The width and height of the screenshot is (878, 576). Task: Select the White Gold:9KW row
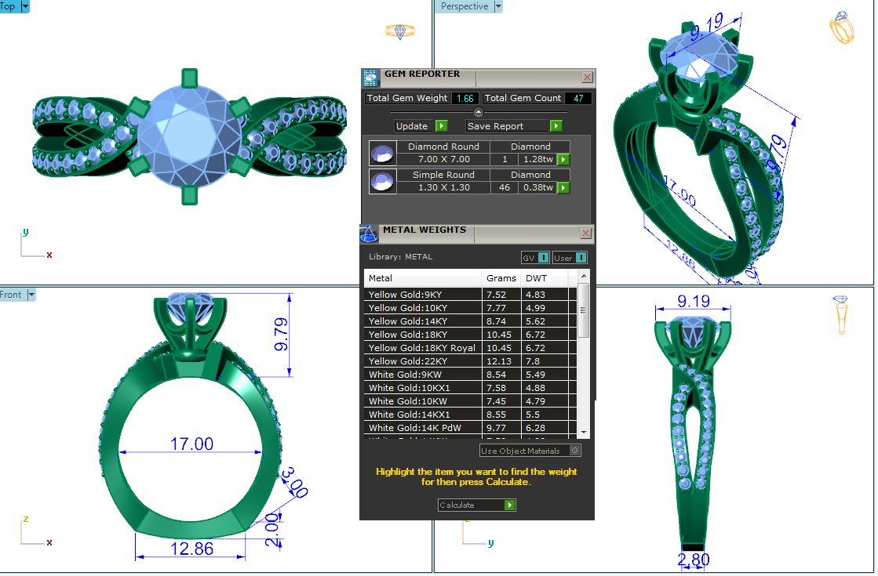pyautogui.click(x=424, y=375)
